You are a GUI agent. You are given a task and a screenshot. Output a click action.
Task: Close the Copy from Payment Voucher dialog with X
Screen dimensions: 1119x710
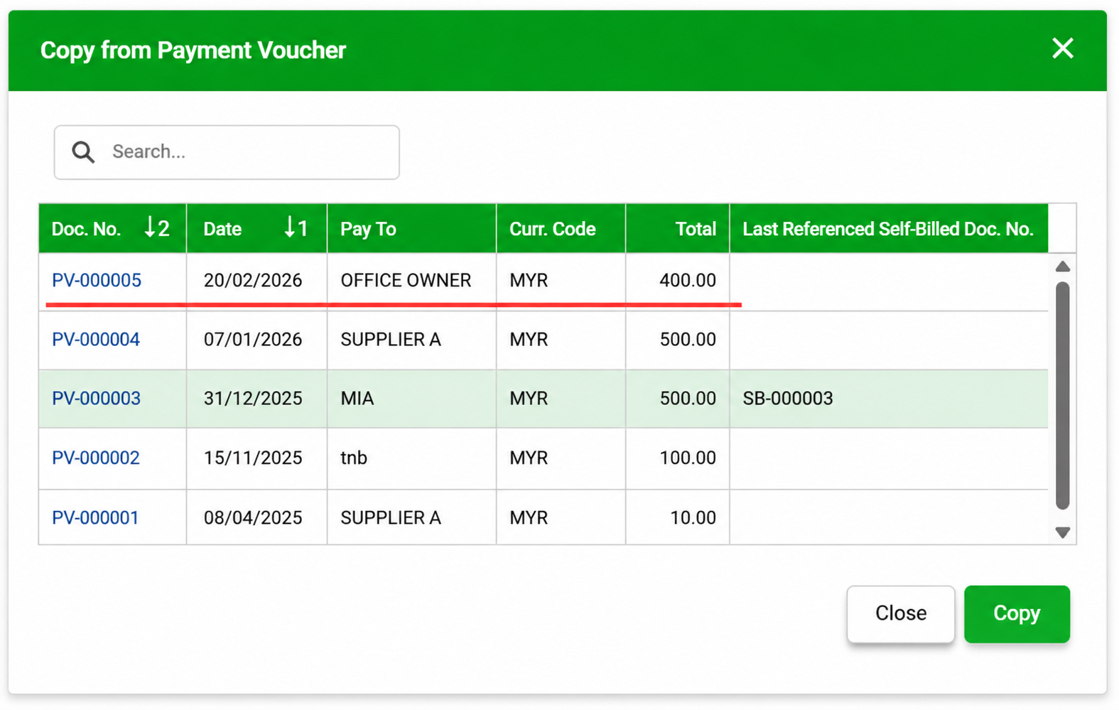click(x=1062, y=48)
